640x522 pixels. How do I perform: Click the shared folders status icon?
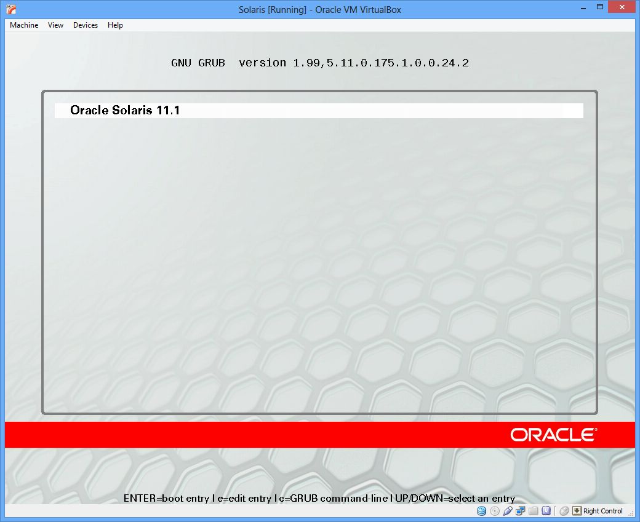(x=534, y=510)
